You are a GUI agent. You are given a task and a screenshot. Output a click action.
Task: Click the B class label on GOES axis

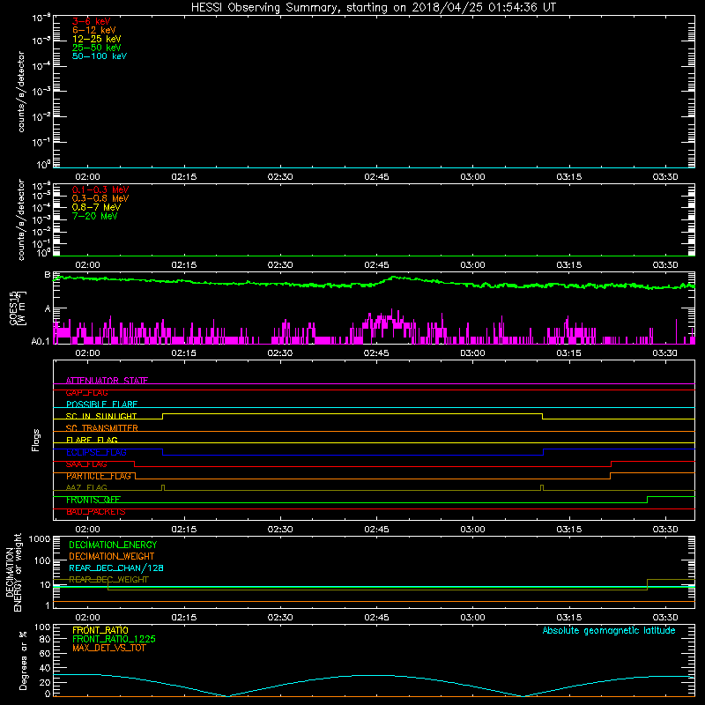coord(48,275)
